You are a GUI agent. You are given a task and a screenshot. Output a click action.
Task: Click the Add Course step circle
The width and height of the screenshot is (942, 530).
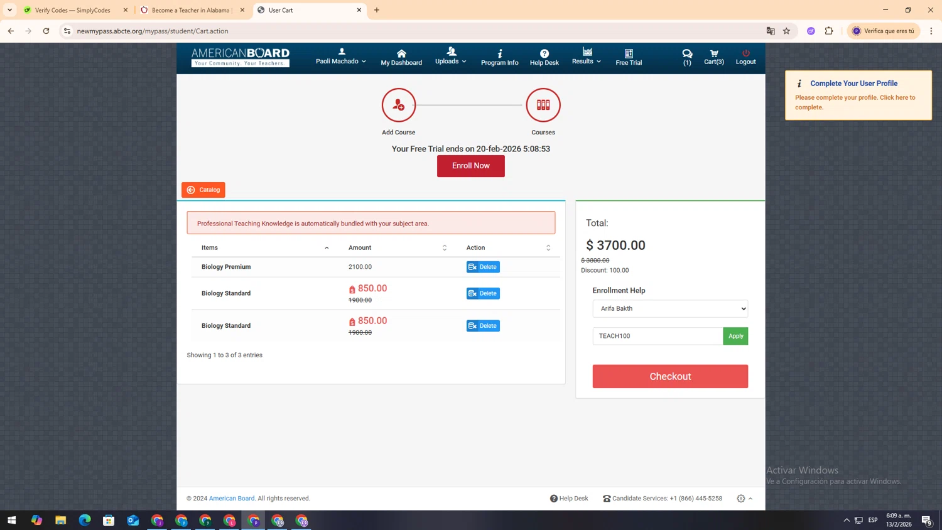(x=399, y=105)
